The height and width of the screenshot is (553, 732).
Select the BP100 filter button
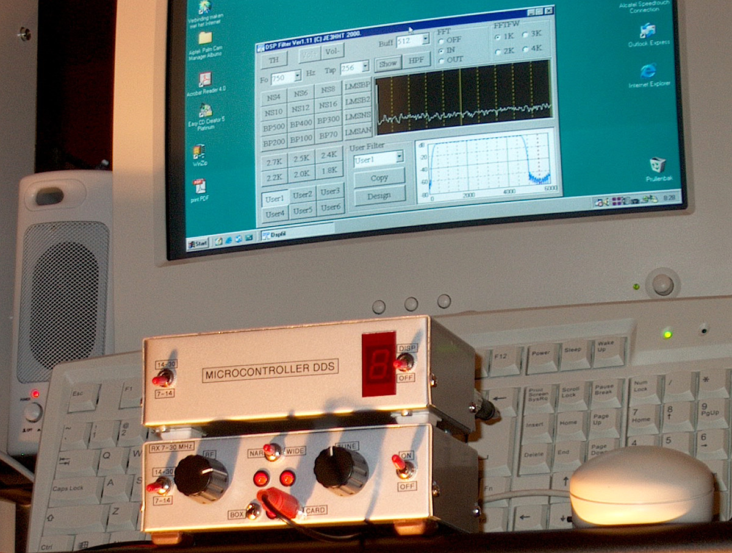(301, 139)
